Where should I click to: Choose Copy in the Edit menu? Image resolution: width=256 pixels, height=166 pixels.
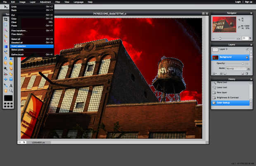(32, 19)
